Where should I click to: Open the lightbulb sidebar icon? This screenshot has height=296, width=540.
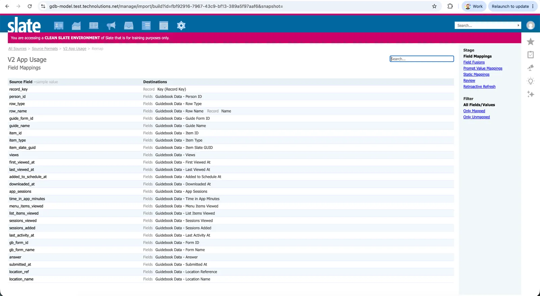(x=531, y=81)
